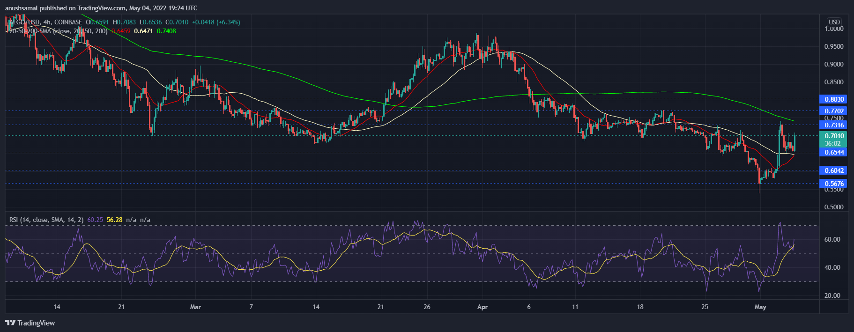Select the 0.5676 price level label
This screenshot has height=332, width=854.
point(834,184)
